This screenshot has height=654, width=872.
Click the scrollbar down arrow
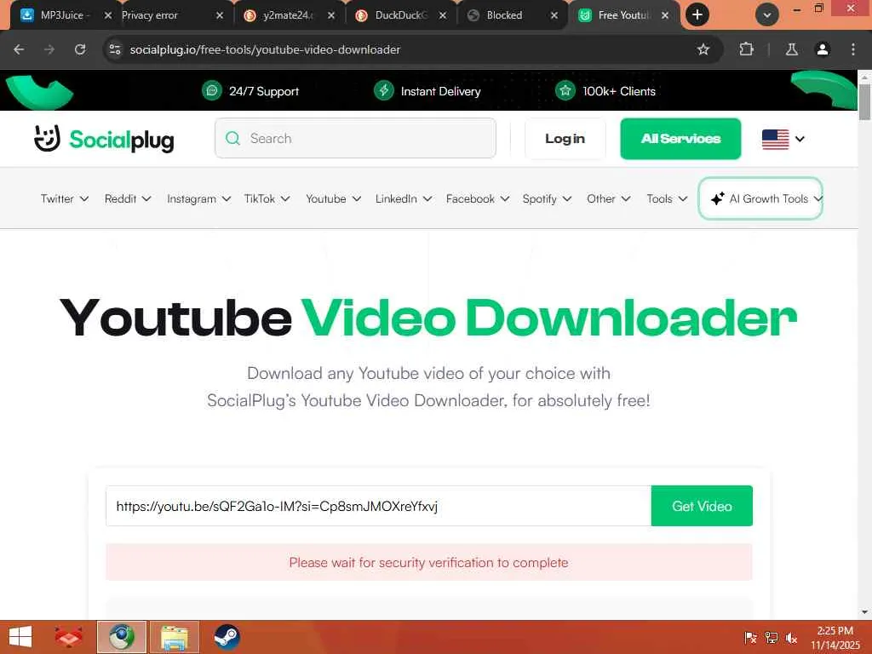pos(864,612)
